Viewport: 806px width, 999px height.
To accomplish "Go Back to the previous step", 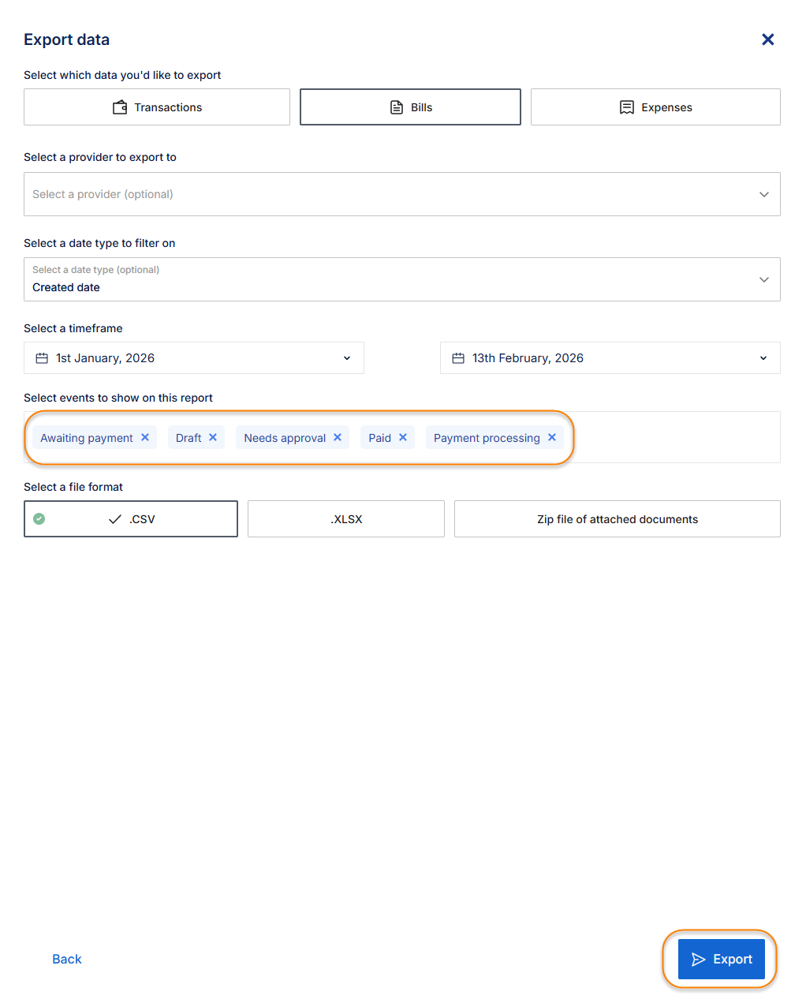I will (x=67, y=959).
